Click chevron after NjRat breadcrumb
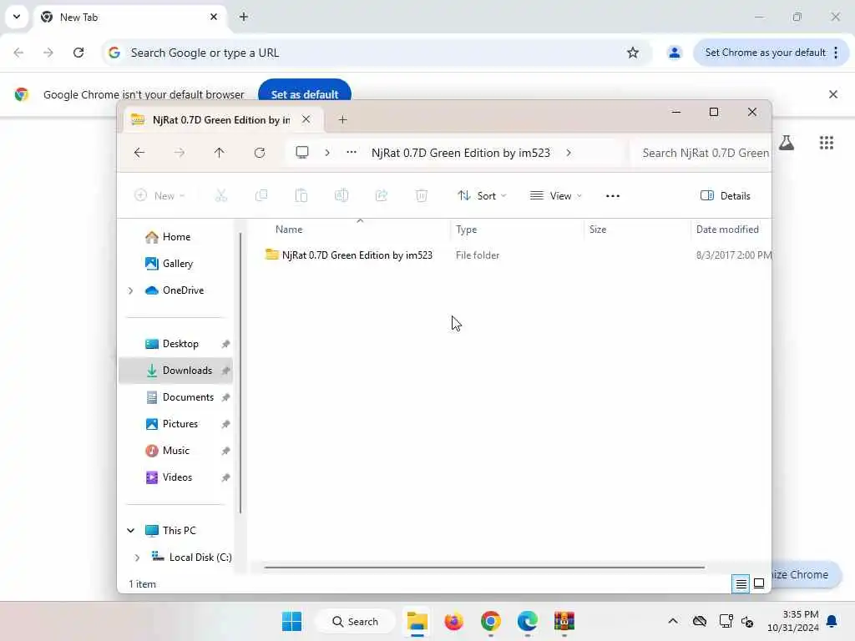The height and width of the screenshot is (641, 855). pos(569,154)
